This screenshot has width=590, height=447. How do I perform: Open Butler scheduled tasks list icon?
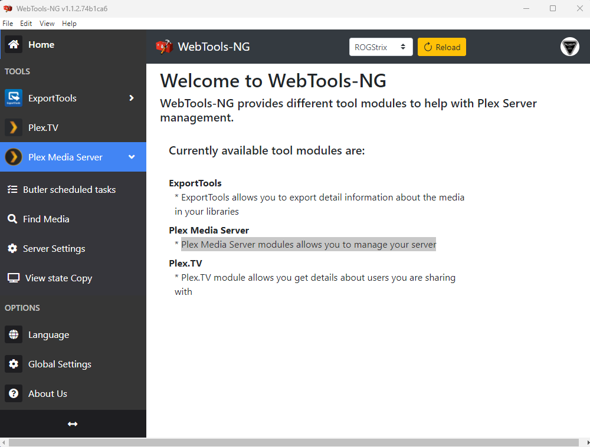pos(13,189)
